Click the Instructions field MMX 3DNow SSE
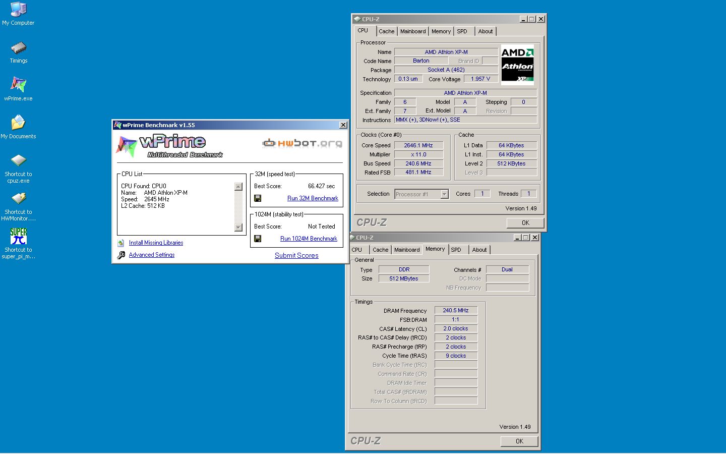The height and width of the screenshot is (454, 726). 465,120
